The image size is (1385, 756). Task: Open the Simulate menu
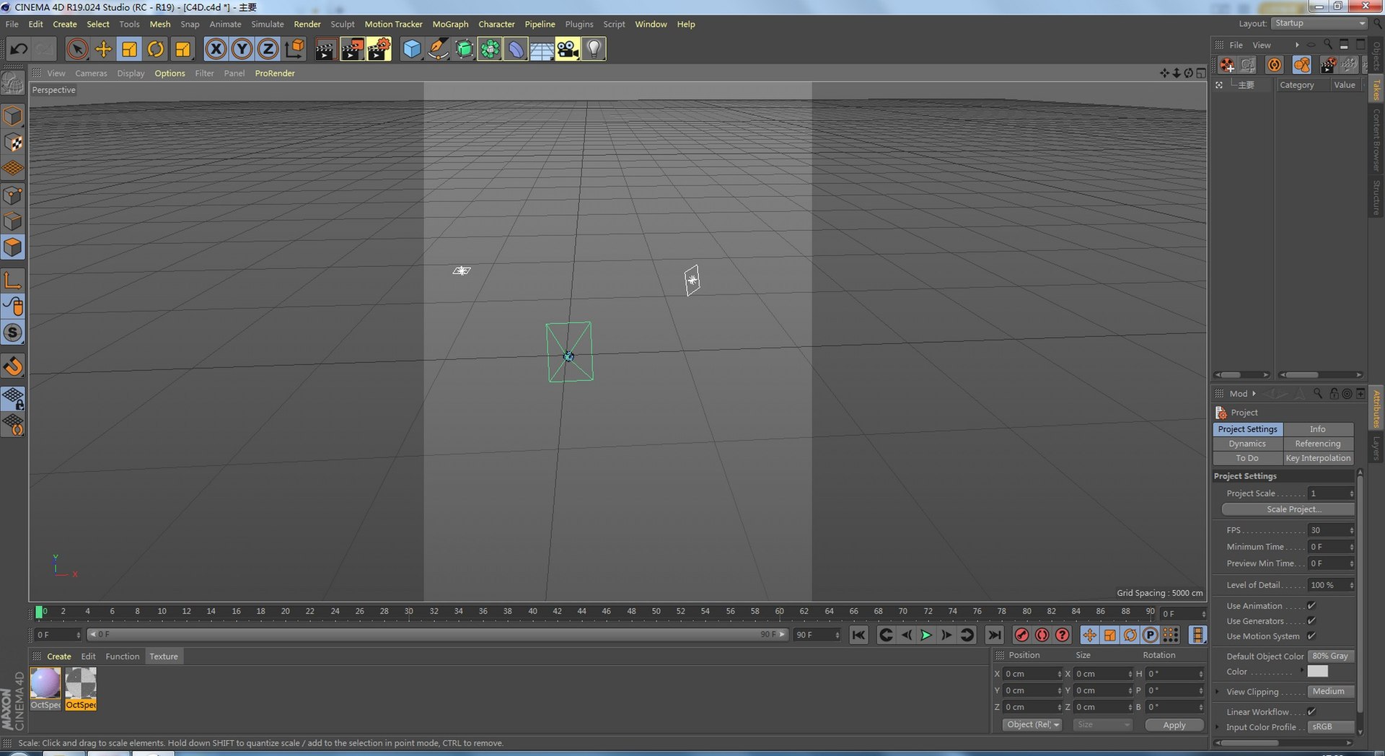[x=267, y=24]
